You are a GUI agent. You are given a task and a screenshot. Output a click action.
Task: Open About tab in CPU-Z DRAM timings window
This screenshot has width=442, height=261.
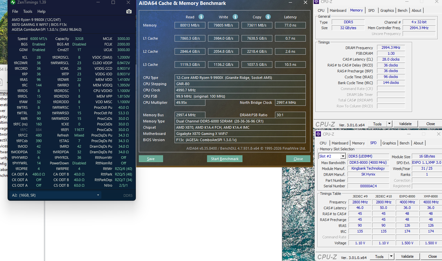click(x=416, y=10)
